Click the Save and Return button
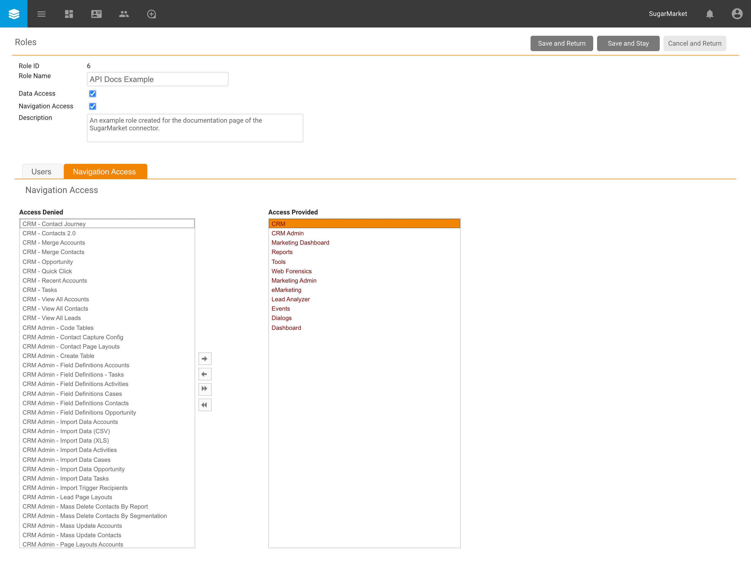The width and height of the screenshot is (751, 563). [562, 43]
